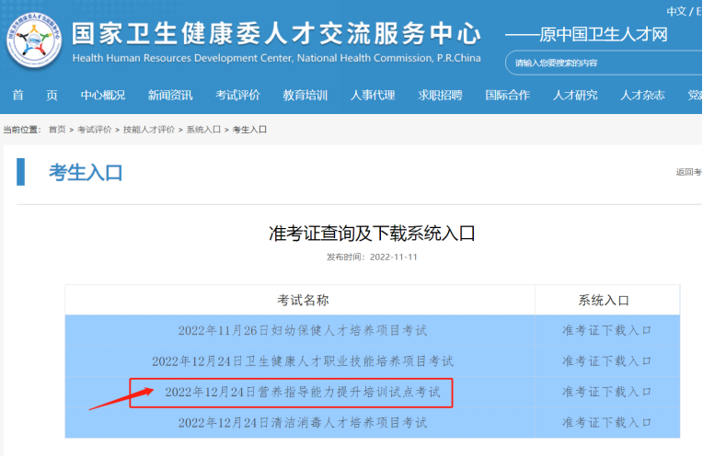Select the 人才杂志 menu item
Viewport: 703px width, 457px height.
(x=642, y=96)
